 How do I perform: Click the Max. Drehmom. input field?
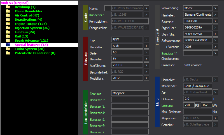click(198, 112)
